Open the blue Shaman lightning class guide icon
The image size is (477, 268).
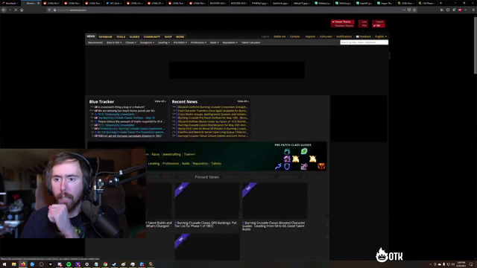click(x=278, y=166)
